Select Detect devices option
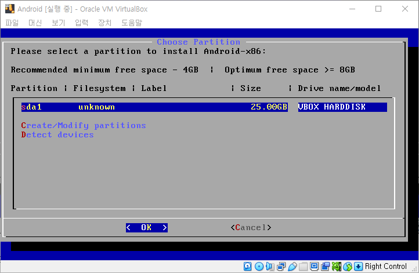419x273 pixels. (x=57, y=134)
